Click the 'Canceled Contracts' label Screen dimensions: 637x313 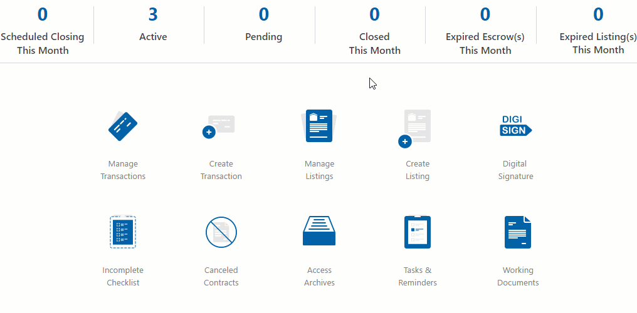[221, 276]
